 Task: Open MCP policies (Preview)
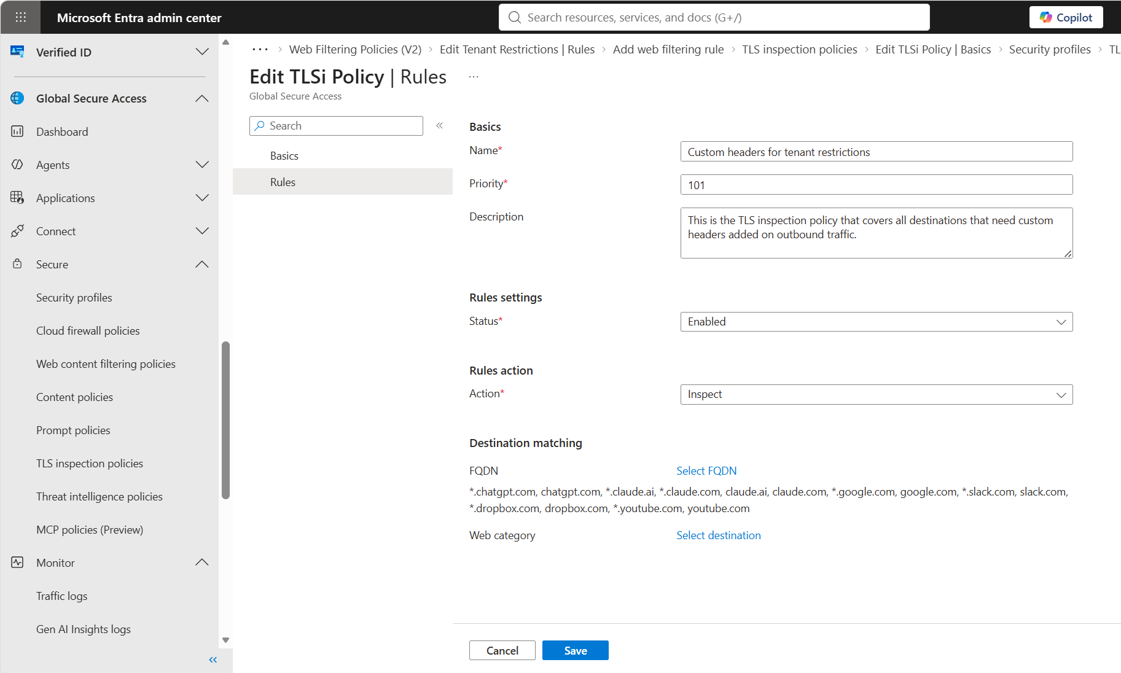click(90, 529)
